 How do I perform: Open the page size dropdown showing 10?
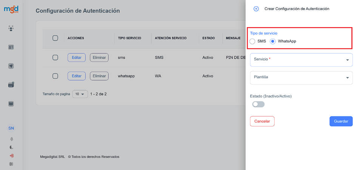pos(80,94)
